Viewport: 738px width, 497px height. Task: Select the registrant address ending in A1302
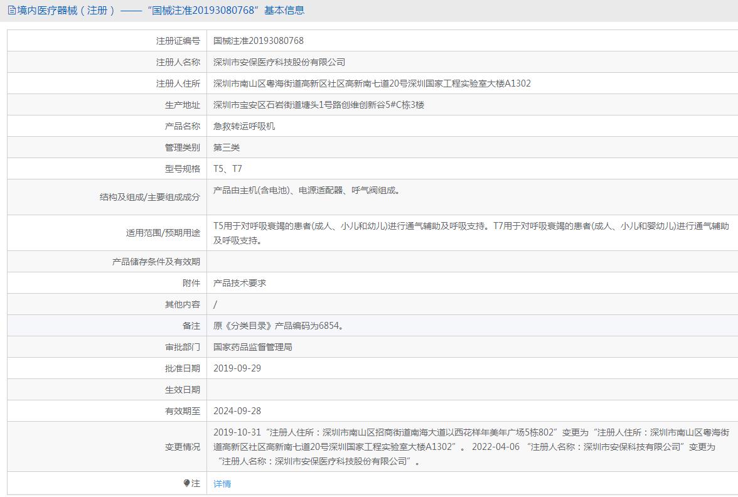[372, 83]
